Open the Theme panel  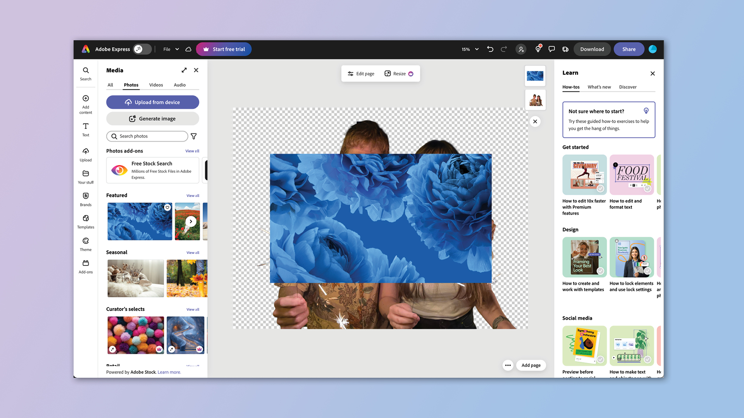pyautogui.click(x=85, y=243)
